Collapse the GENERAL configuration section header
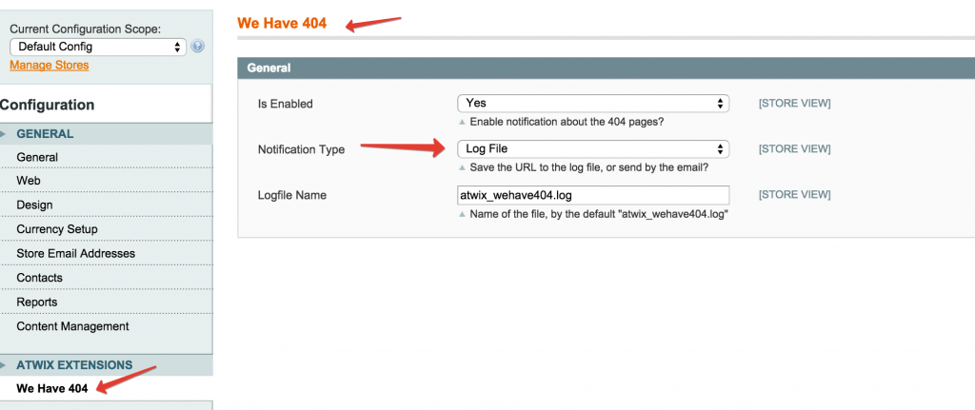The height and width of the screenshot is (410, 975). tap(107, 133)
